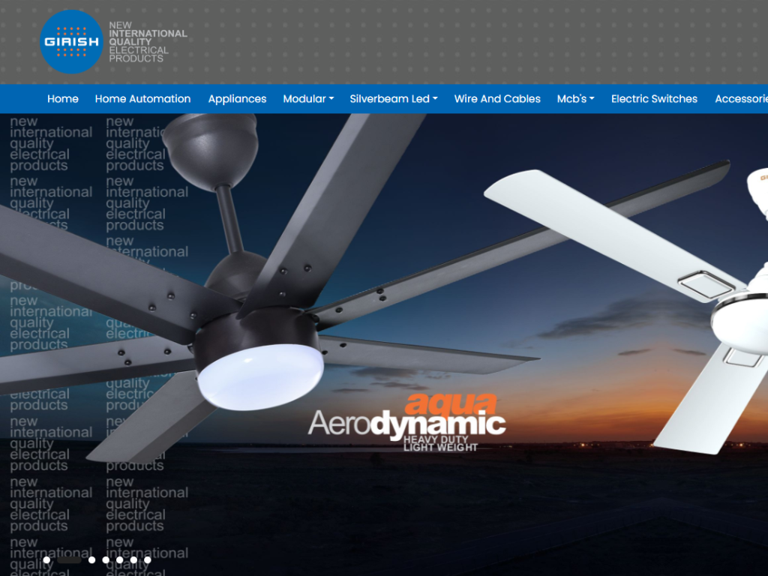Jump to the fourth carousel slide dot
768x576 pixels.
point(106,559)
